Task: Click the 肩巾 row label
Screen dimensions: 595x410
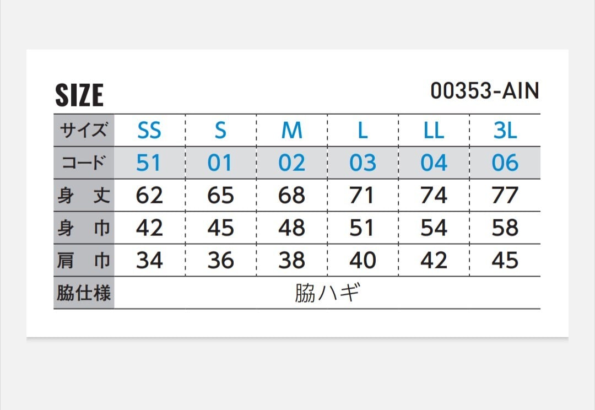Action: tap(84, 261)
